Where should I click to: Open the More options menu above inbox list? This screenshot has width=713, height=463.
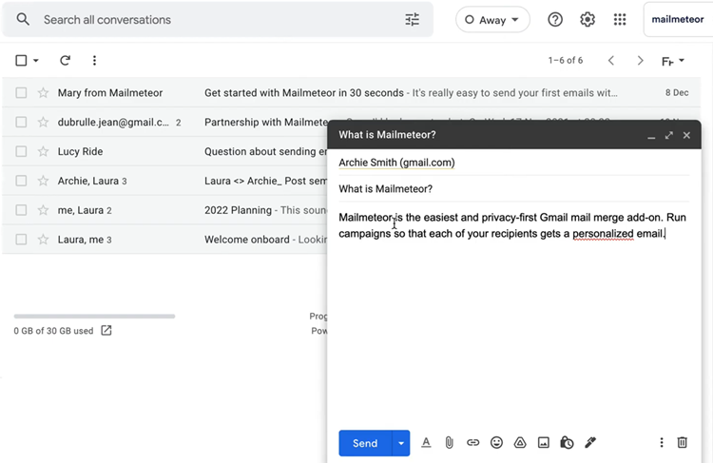click(94, 61)
